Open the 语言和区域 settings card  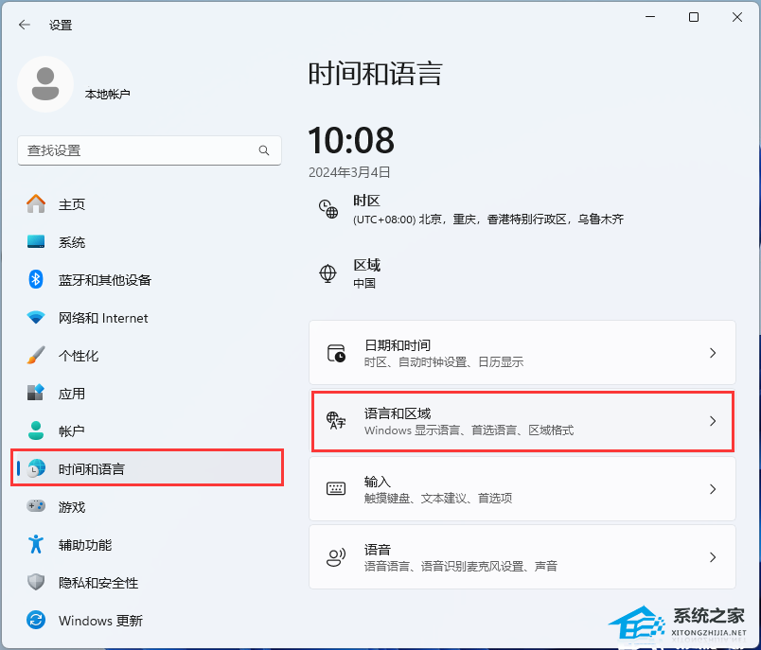pyautogui.click(x=522, y=421)
